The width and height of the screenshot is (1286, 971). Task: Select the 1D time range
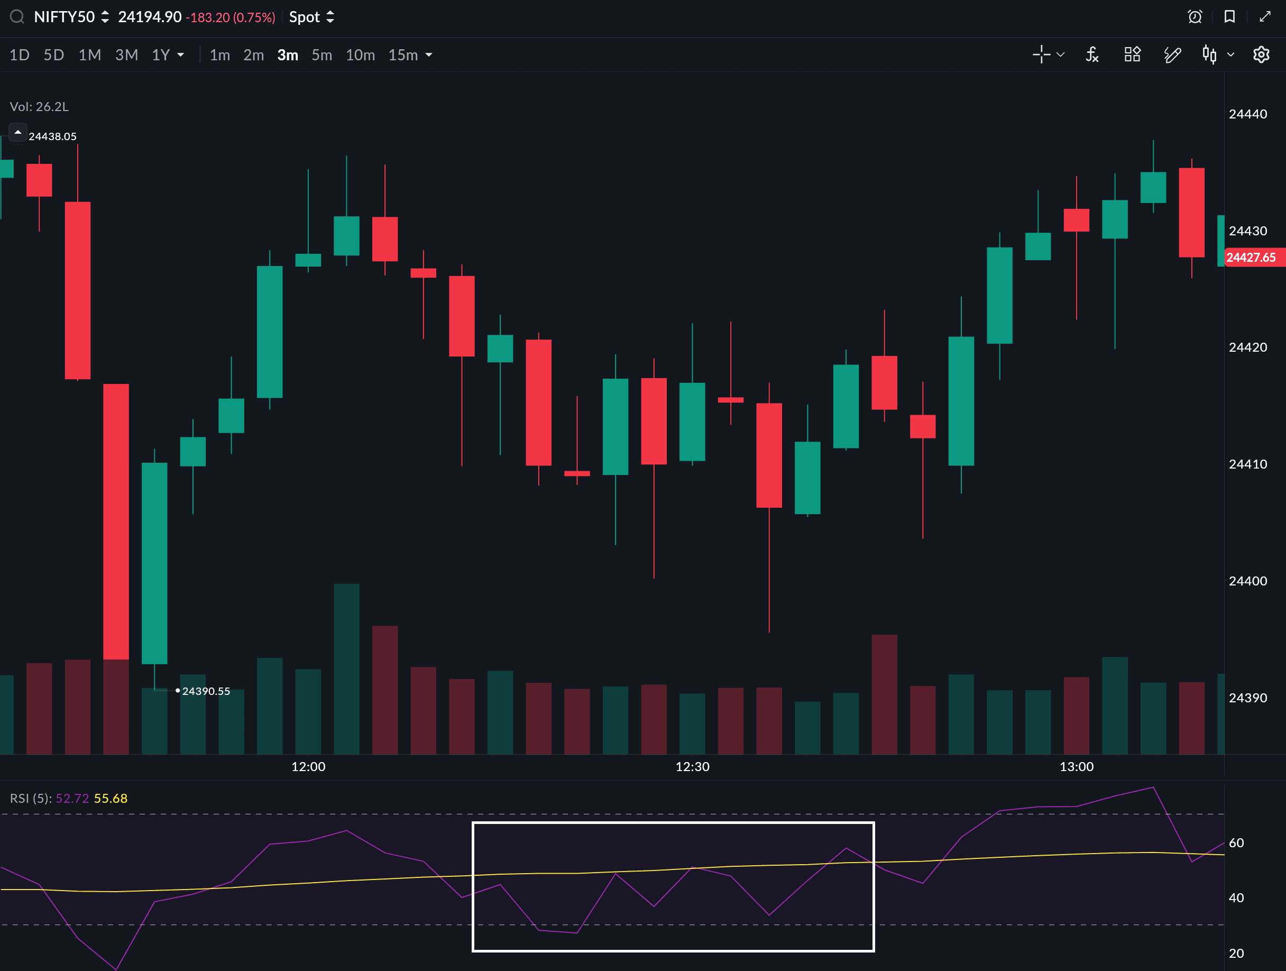click(19, 55)
